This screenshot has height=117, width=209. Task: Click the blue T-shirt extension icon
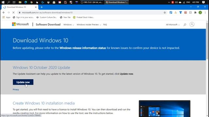(x=181, y=12)
